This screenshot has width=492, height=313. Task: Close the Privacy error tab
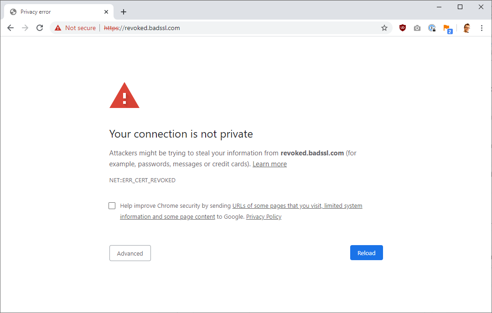tap(106, 12)
